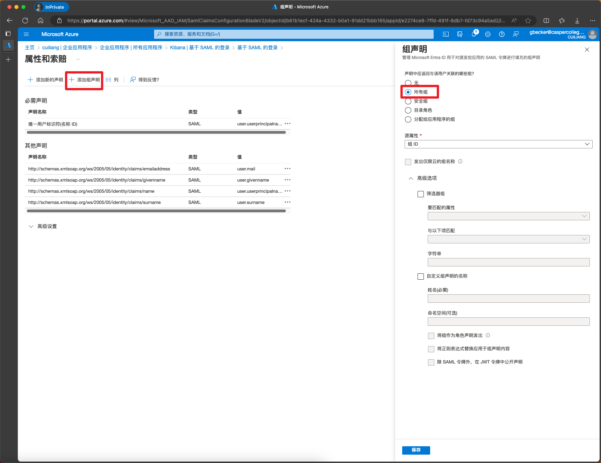The width and height of the screenshot is (601, 463).
Task: Open more options for emailaddress claim
Action: coord(287,169)
